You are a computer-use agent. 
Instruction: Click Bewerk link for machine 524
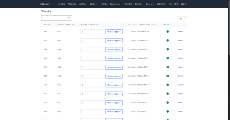pos(181,49)
